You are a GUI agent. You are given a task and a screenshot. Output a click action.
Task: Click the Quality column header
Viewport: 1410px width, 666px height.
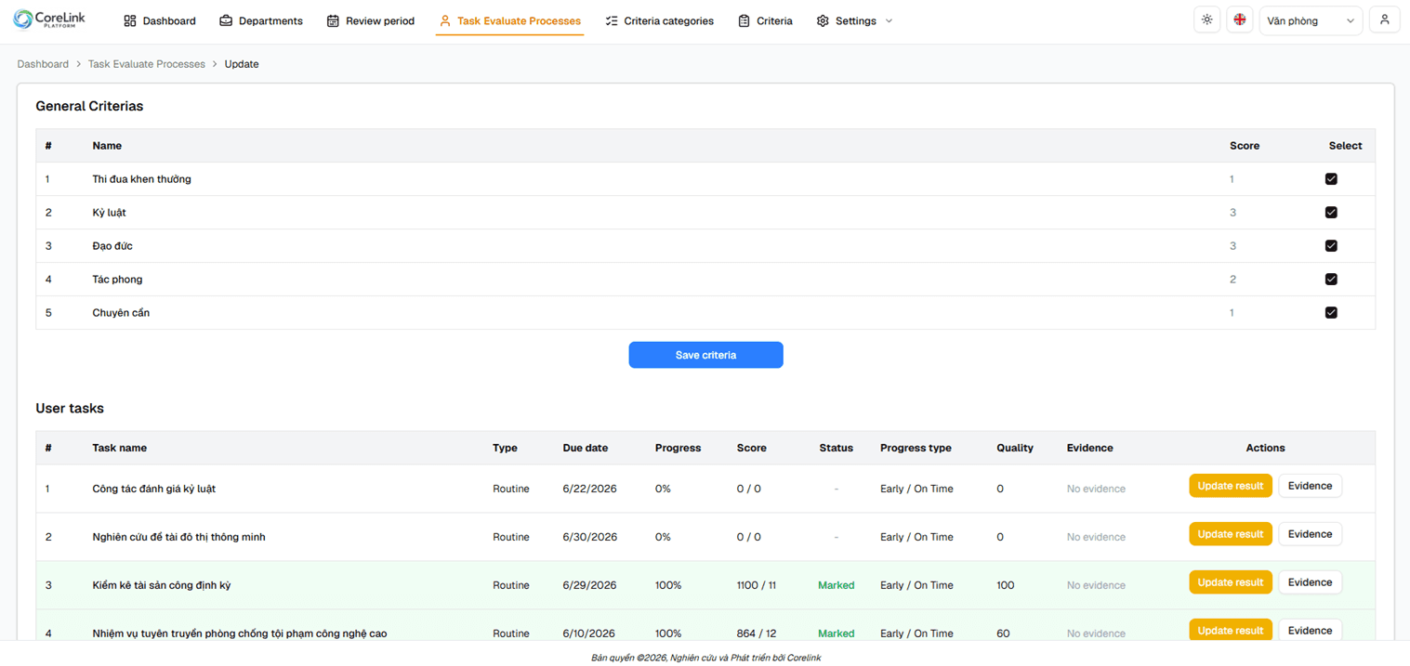tap(1015, 448)
